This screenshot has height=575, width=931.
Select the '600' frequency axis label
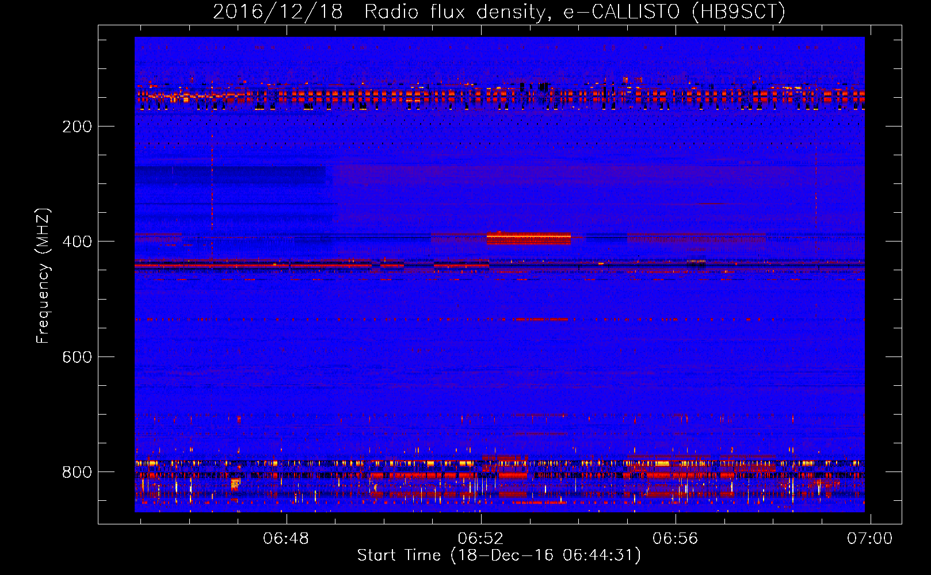[x=77, y=357]
